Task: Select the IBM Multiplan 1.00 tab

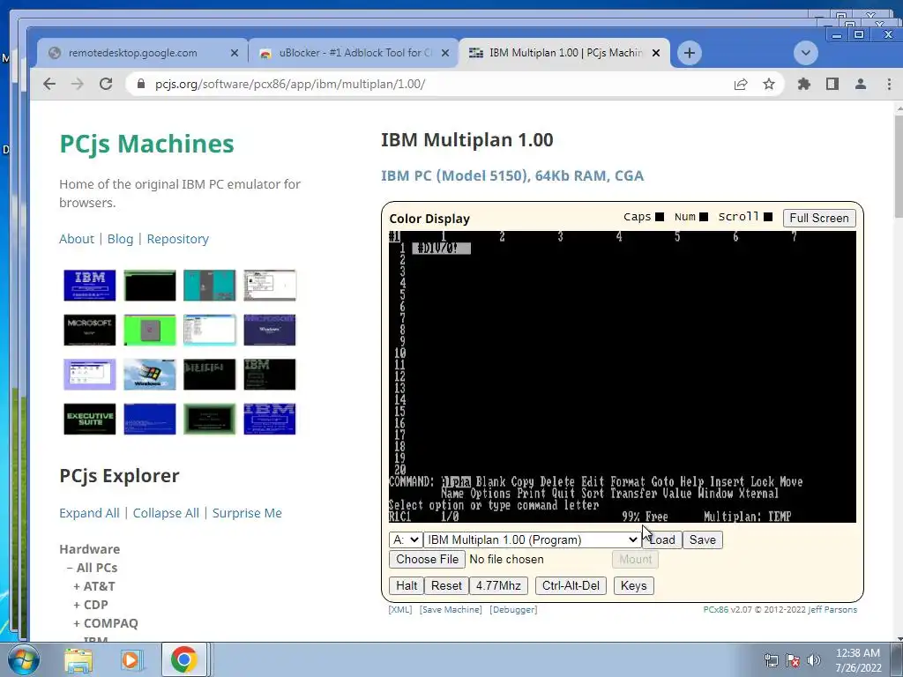Action: click(x=565, y=53)
